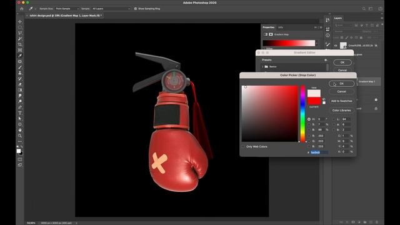Click the hex color input field
400x225 pixels.
(319, 152)
